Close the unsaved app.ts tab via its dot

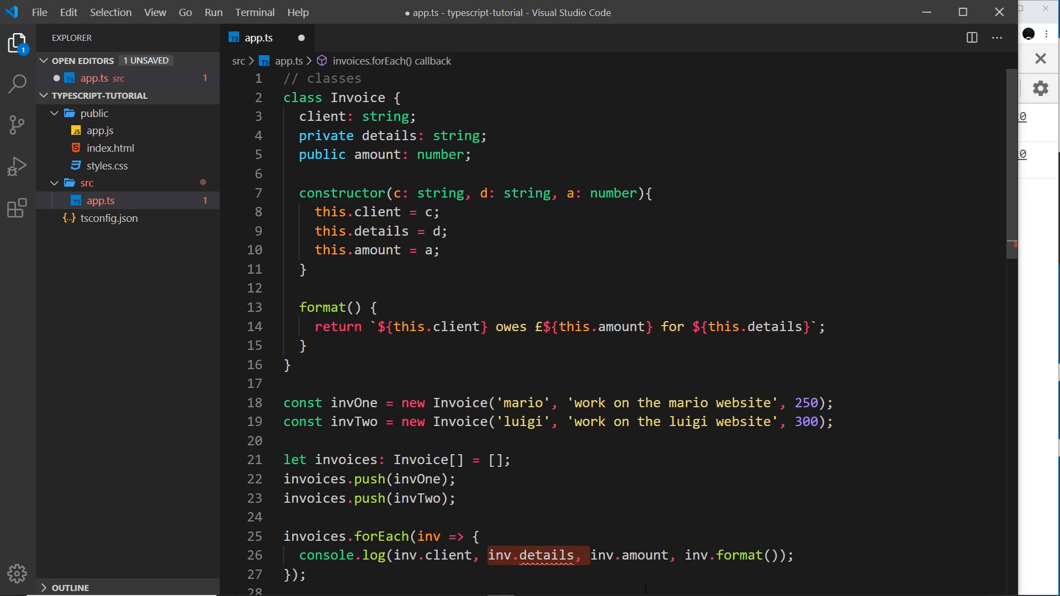301,38
